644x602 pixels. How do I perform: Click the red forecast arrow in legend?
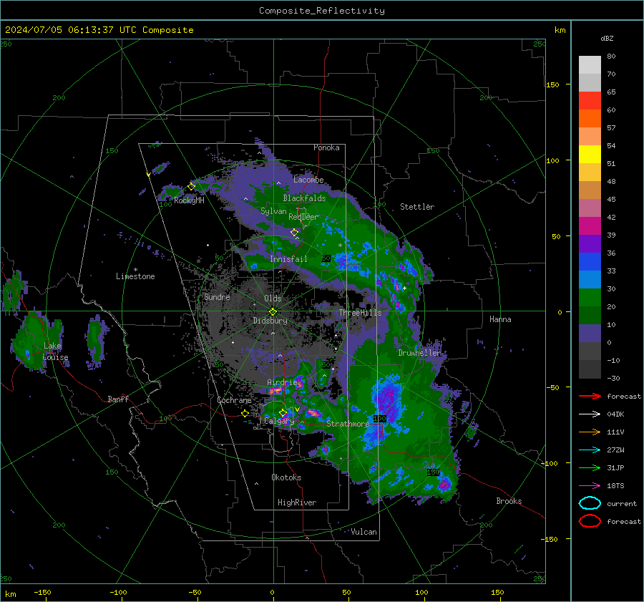(590, 396)
